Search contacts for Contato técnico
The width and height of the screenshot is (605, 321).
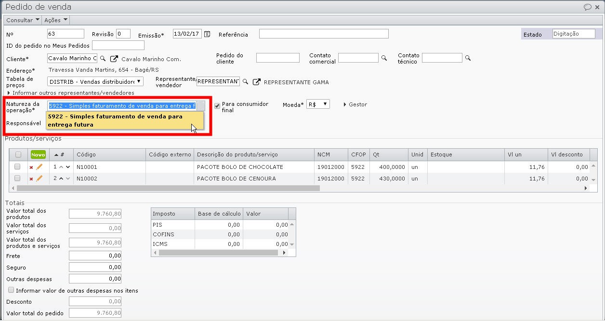[467, 58]
